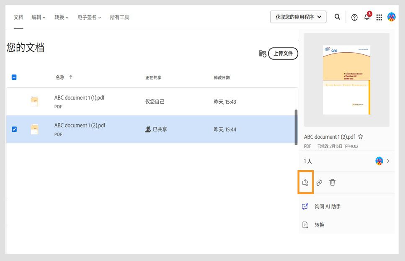Viewport: 405px width, 261px height.
Task: Click the export/share icon in the orange box
Action: (x=305, y=182)
